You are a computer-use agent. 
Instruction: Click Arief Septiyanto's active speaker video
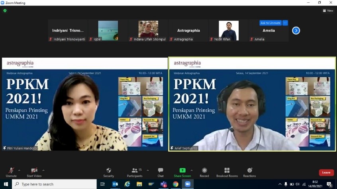252,104
